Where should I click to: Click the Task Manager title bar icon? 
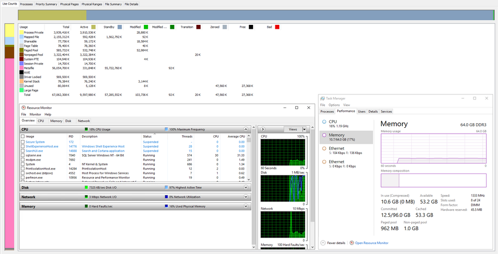(323, 98)
